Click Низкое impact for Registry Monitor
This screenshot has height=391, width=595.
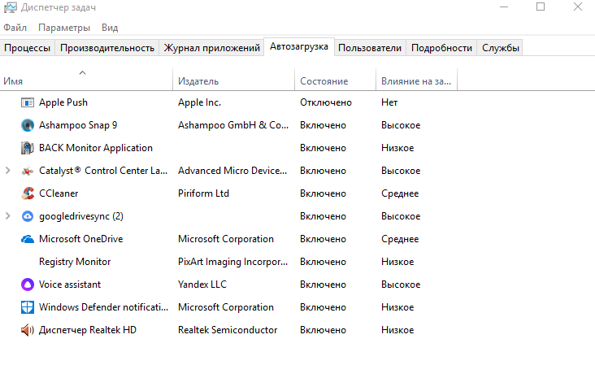click(x=397, y=262)
